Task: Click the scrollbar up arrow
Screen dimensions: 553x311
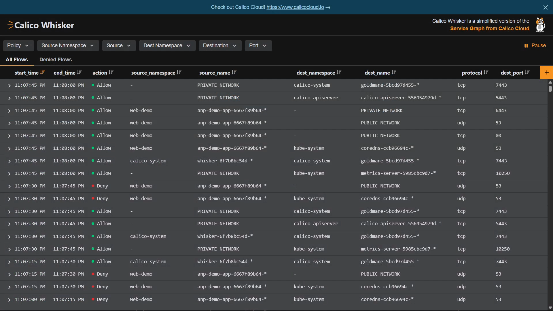Action: (550, 82)
